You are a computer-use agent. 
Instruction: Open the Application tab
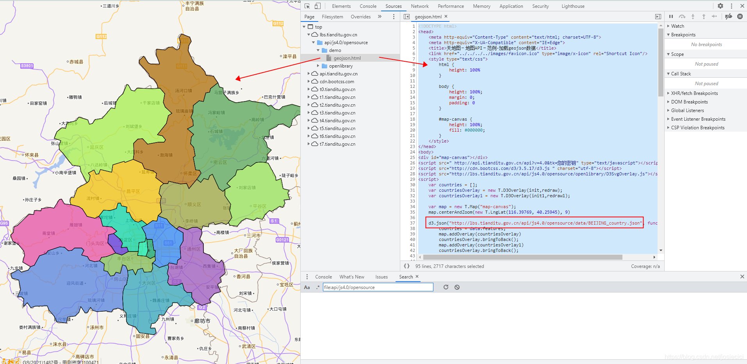511,6
